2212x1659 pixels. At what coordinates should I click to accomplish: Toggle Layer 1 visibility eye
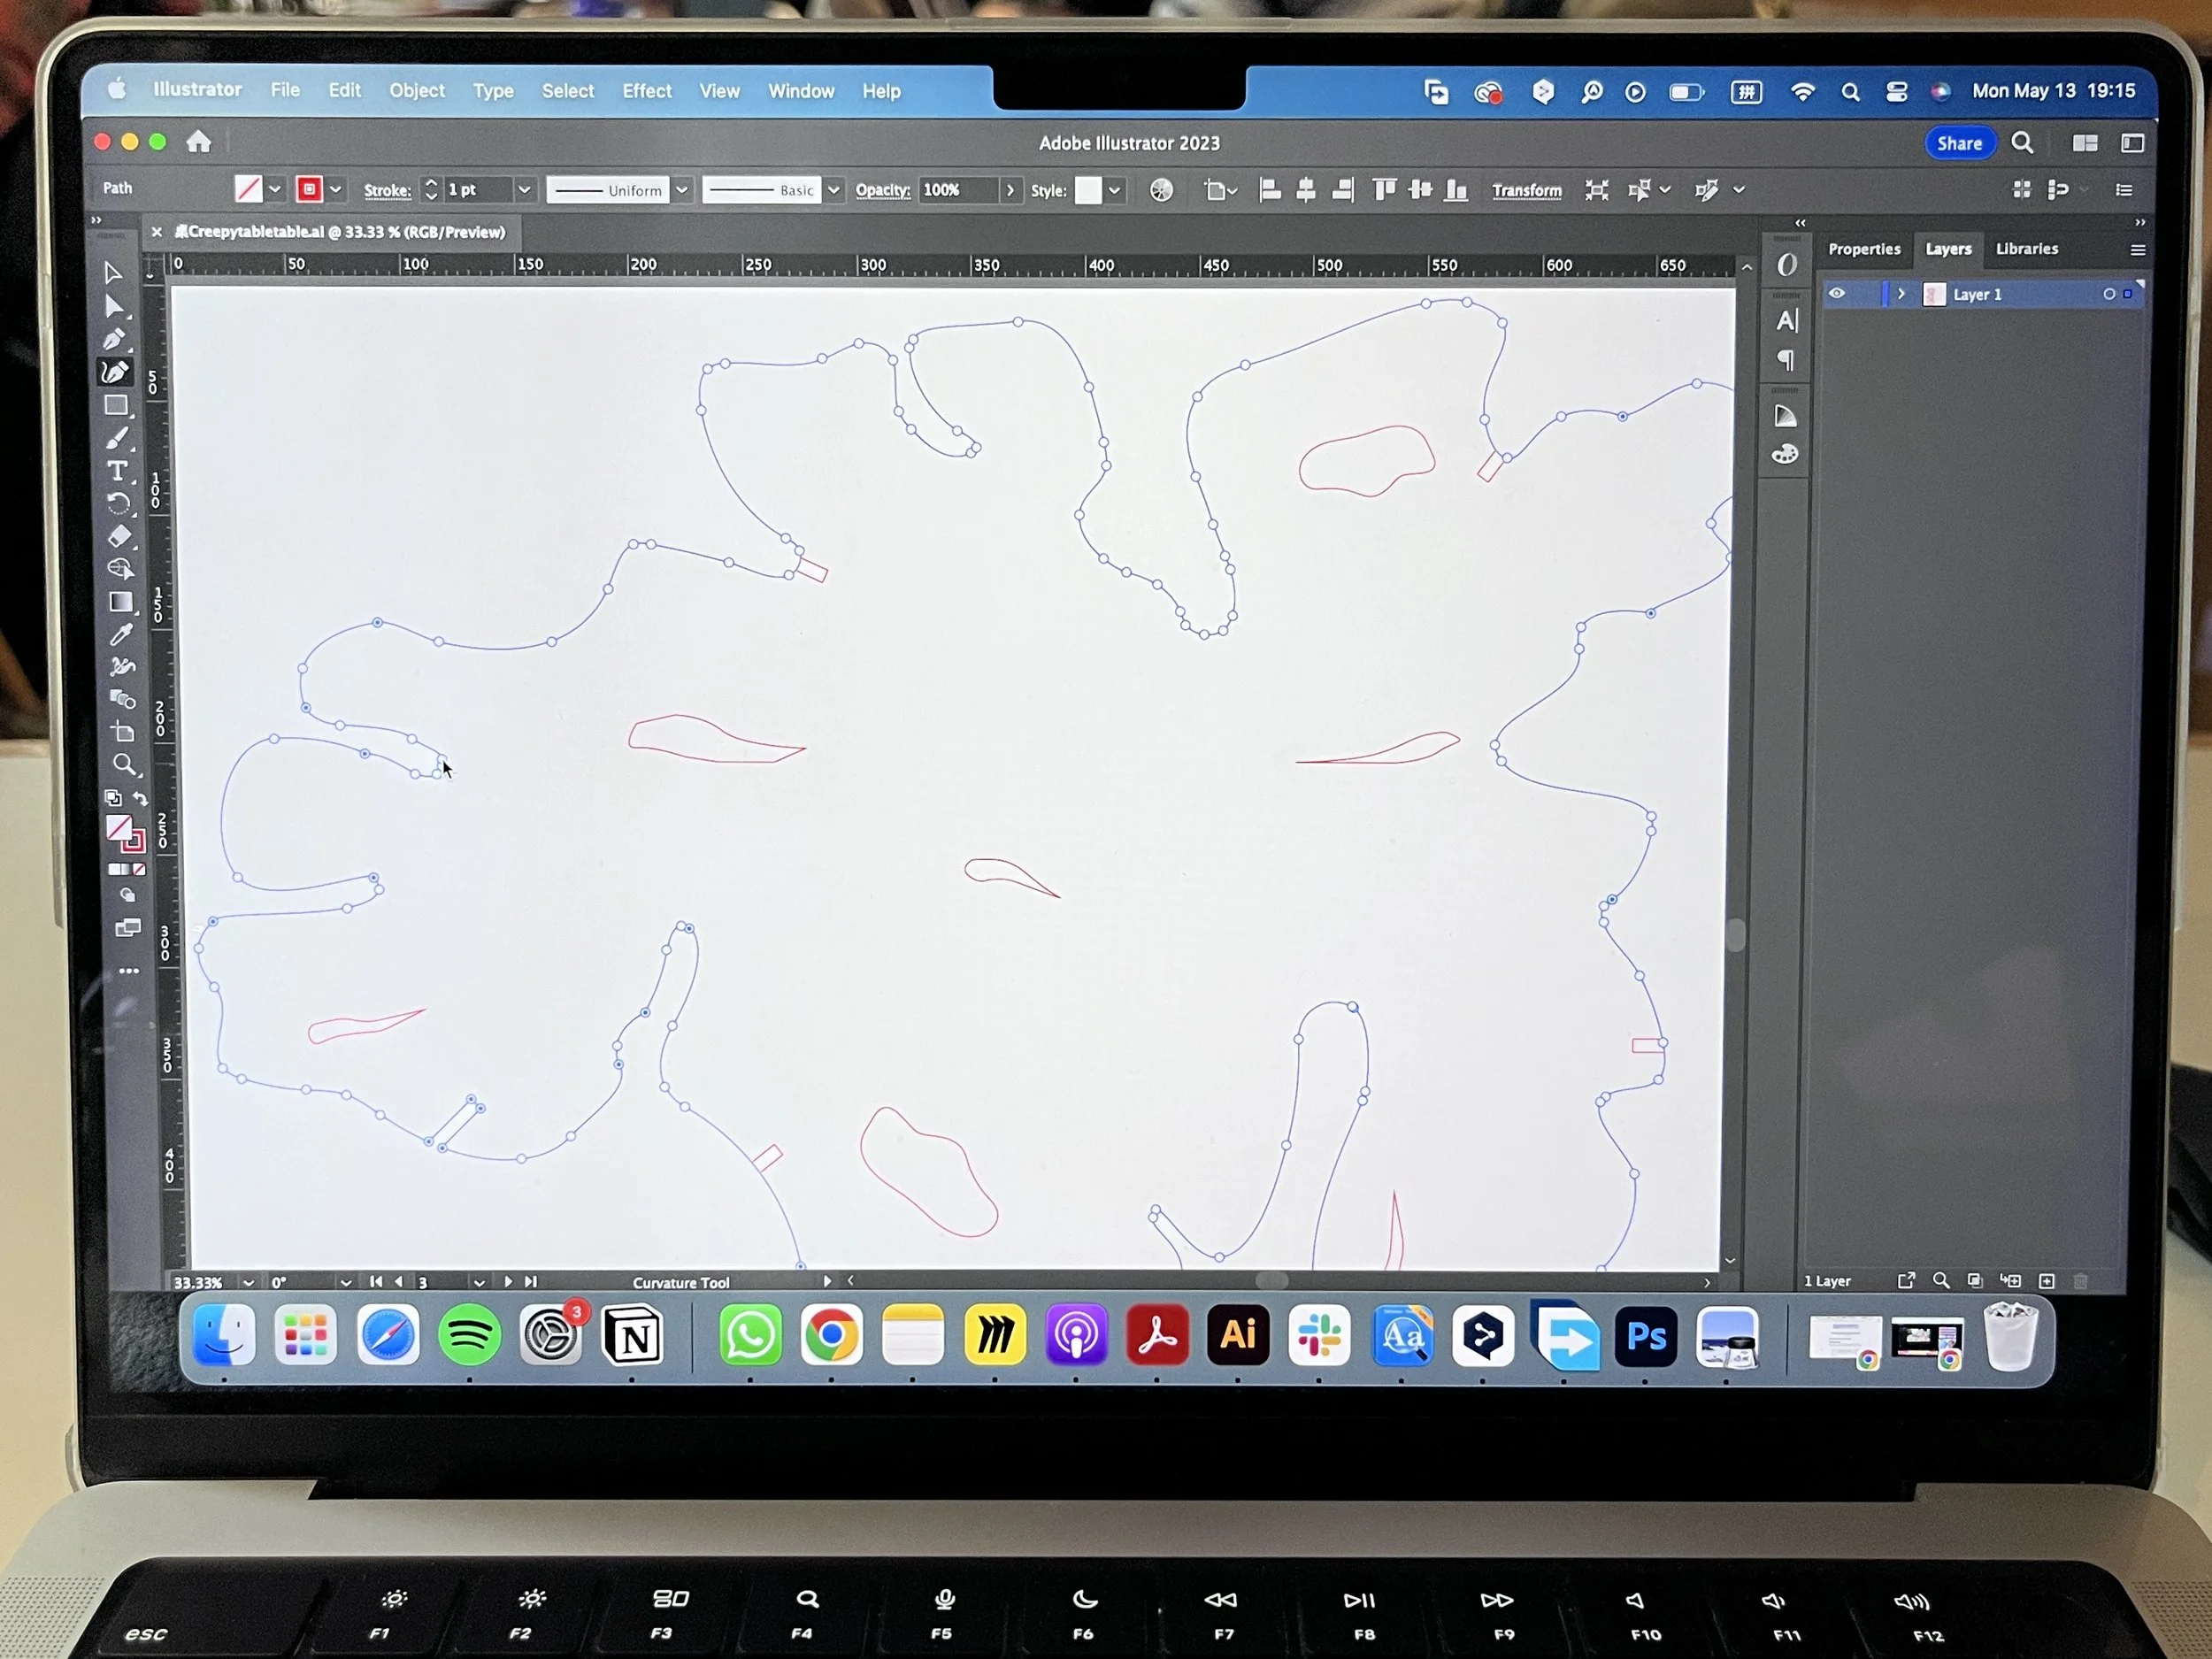1837,294
